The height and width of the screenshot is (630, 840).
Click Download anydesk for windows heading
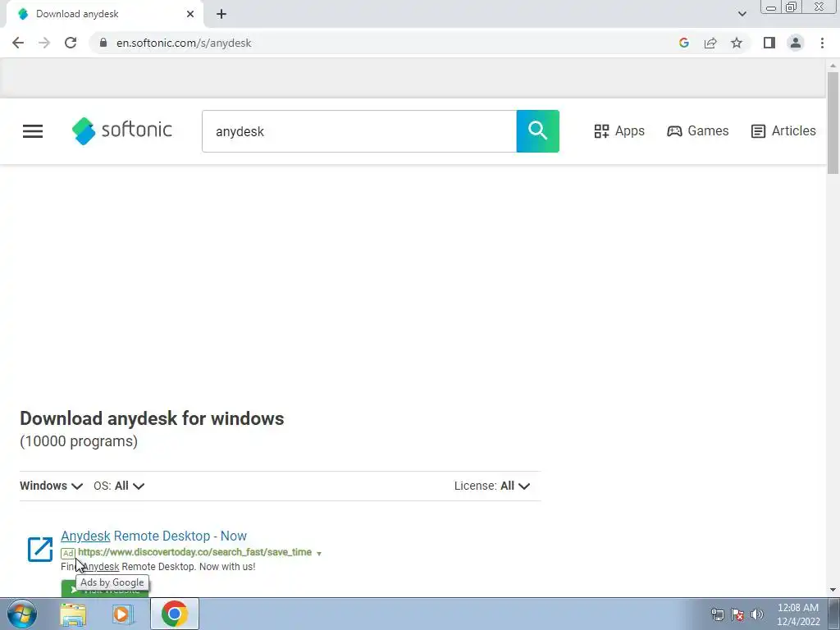coord(152,418)
